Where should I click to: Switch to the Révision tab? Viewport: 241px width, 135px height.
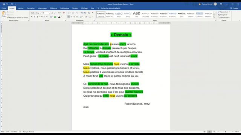75,8
